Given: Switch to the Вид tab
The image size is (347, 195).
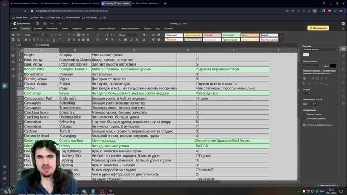Looking at the screenshot, I should 158,29.
